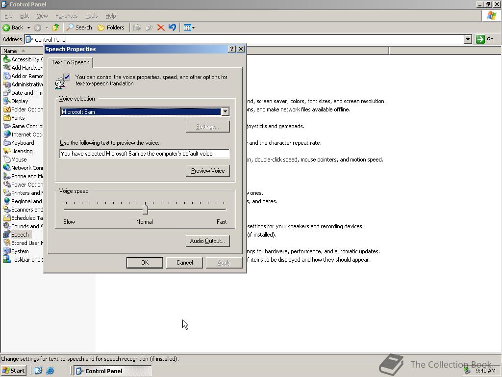Select Add or Remove Programs icon

[6, 76]
